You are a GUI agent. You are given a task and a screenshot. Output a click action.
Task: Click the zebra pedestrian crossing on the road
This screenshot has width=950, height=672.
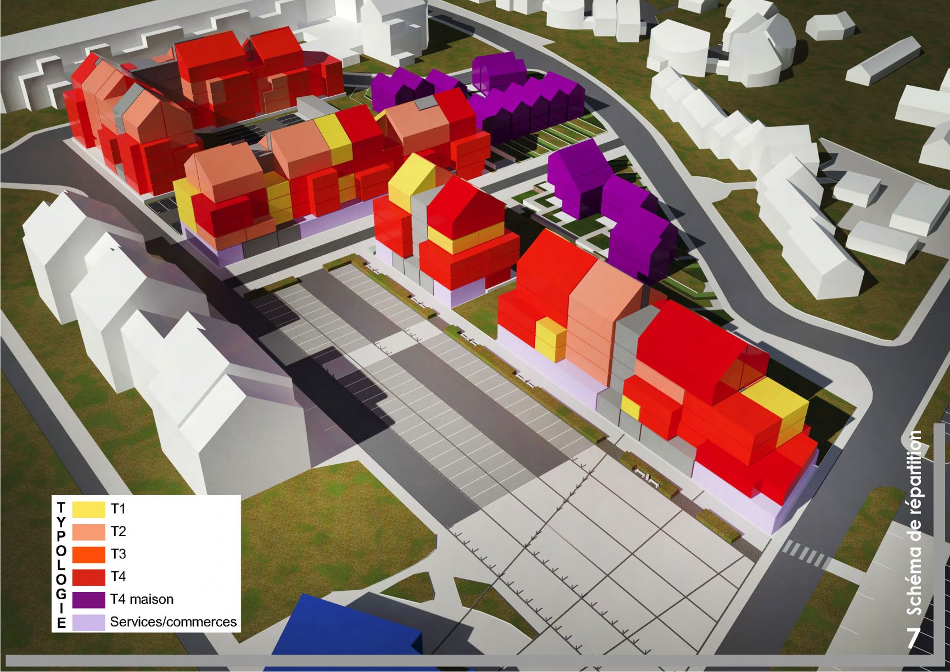(x=806, y=553)
